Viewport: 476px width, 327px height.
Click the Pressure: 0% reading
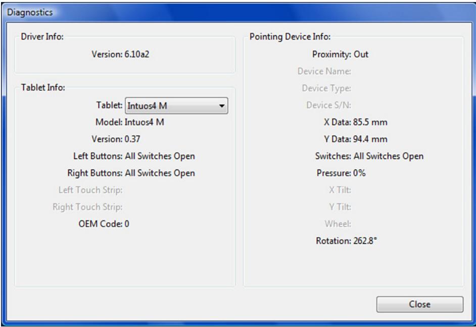tap(341, 173)
